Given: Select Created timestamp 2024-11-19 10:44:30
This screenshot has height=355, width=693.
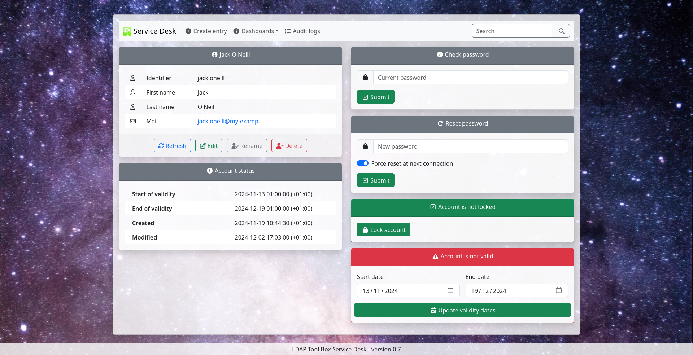Looking at the screenshot, I should point(274,223).
